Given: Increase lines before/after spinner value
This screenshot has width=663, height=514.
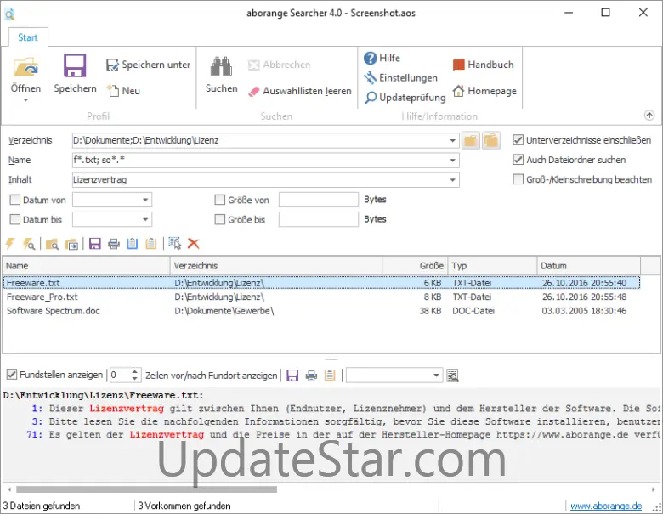Looking at the screenshot, I should tap(134, 371).
